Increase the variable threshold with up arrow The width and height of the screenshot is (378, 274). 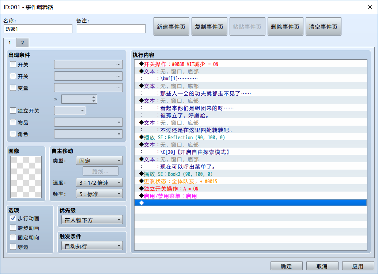coord(94,97)
